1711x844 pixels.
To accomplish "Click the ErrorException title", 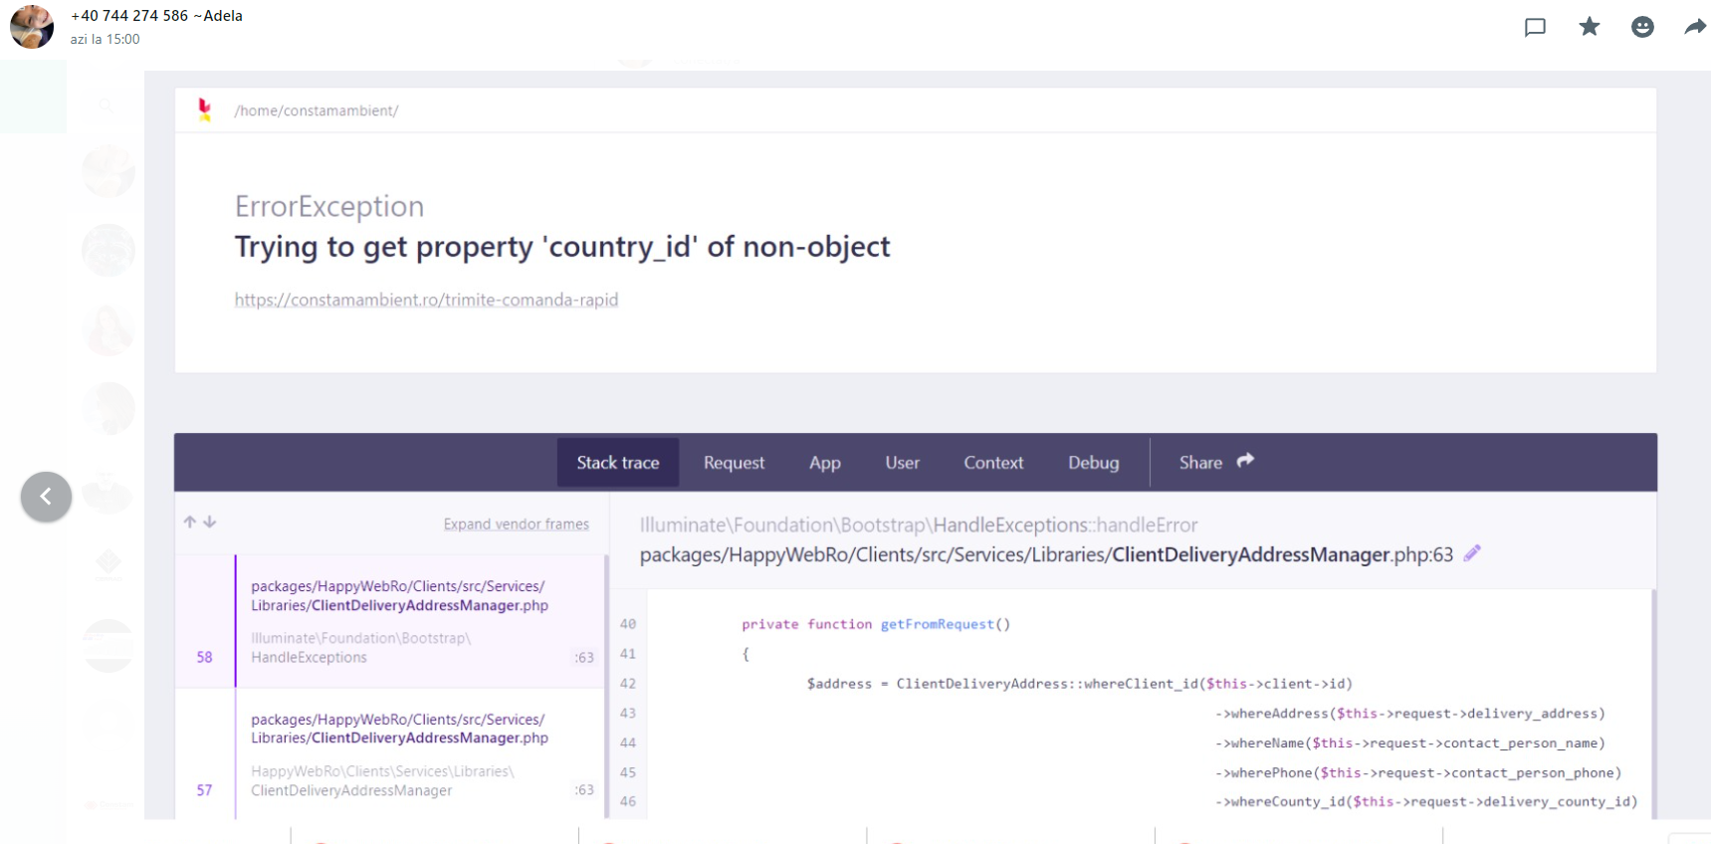I will tap(329, 206).
